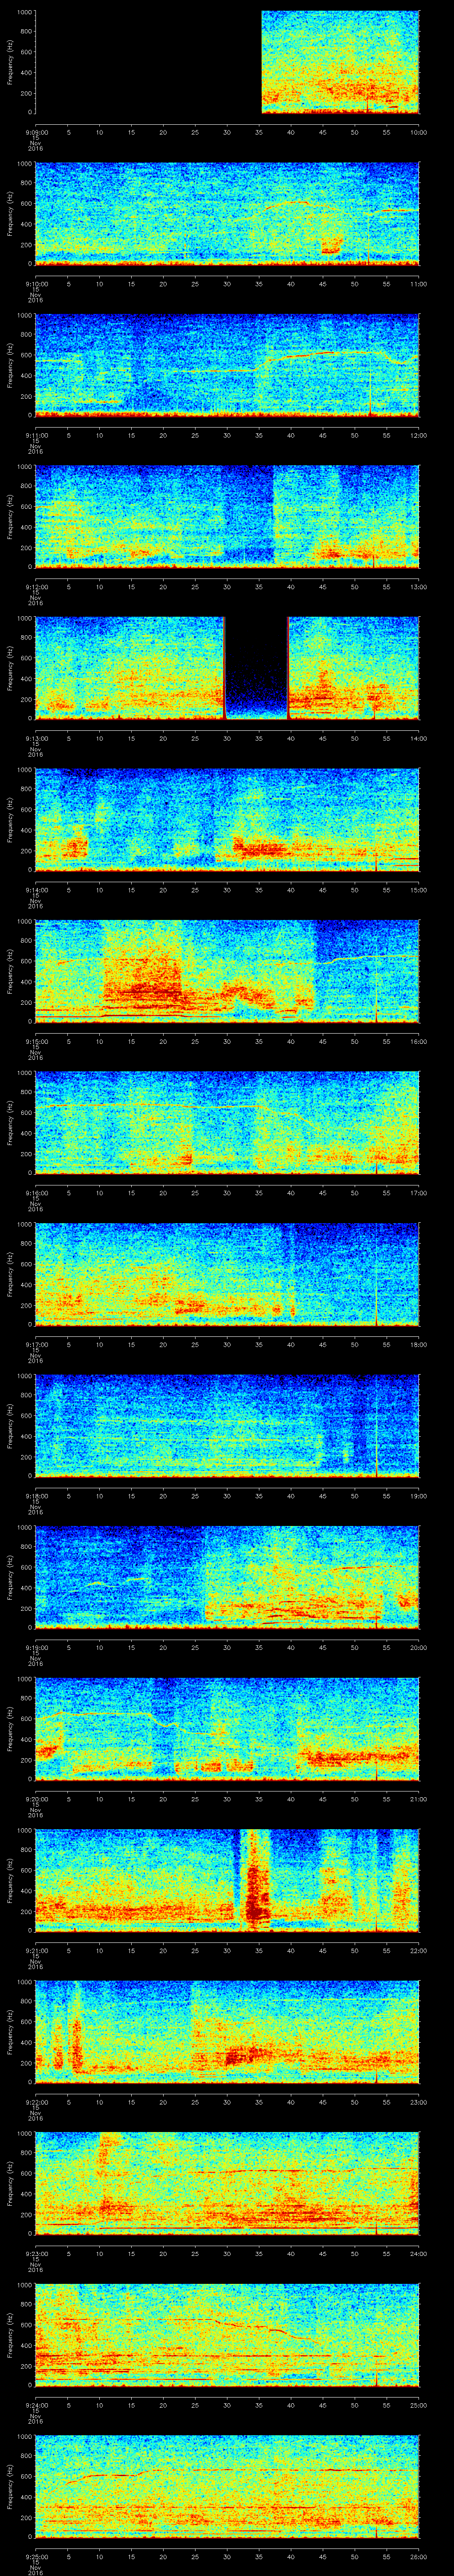Select the spectrogram panel starting at 9:19:00
Image resolution: width=454 pixels, height=2576 pixels.
tap(227, 1577)
